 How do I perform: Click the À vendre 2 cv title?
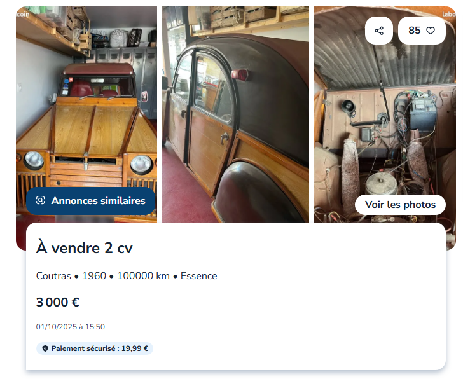(85, 248)
